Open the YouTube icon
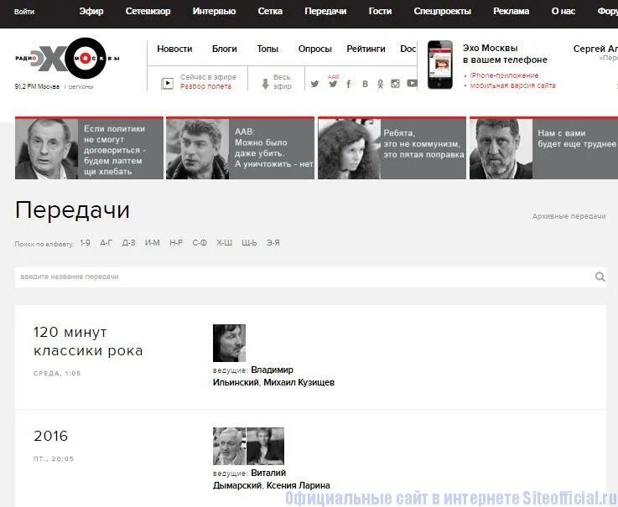Viewport: 618px width, 507px height. pos(412,83)
